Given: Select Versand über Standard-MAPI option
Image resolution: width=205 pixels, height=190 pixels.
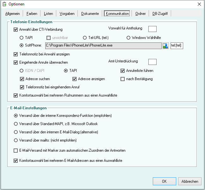Looking at the screenshot, I should [16, 124].
